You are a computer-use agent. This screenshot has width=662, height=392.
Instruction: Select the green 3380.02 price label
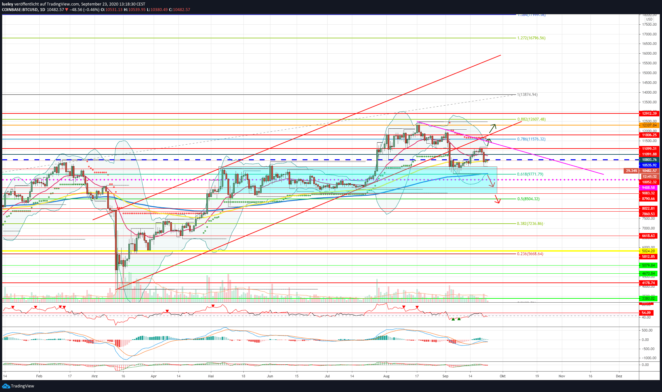pos(649,298)
